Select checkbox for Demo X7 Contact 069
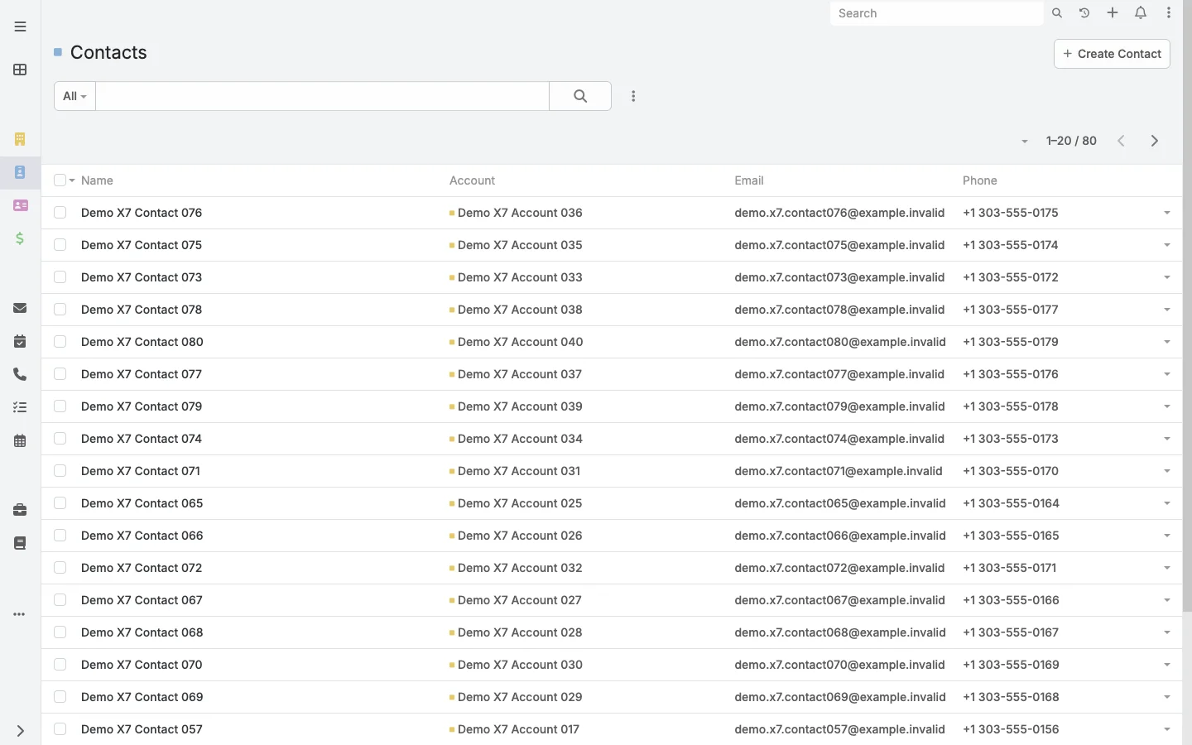Image resolution: width=1192 pixels, height=745 pixels. 60,697
